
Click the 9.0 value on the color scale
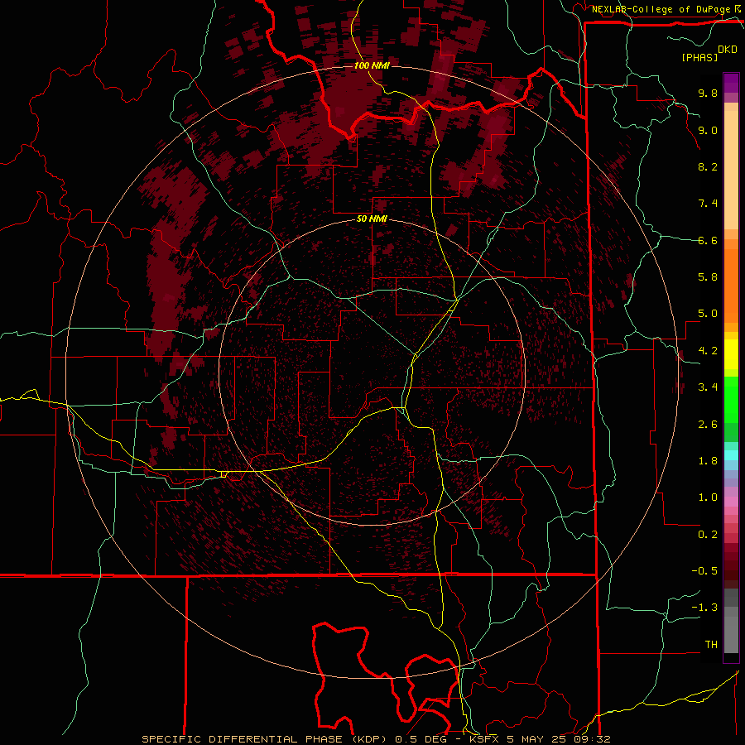point(708,130)
